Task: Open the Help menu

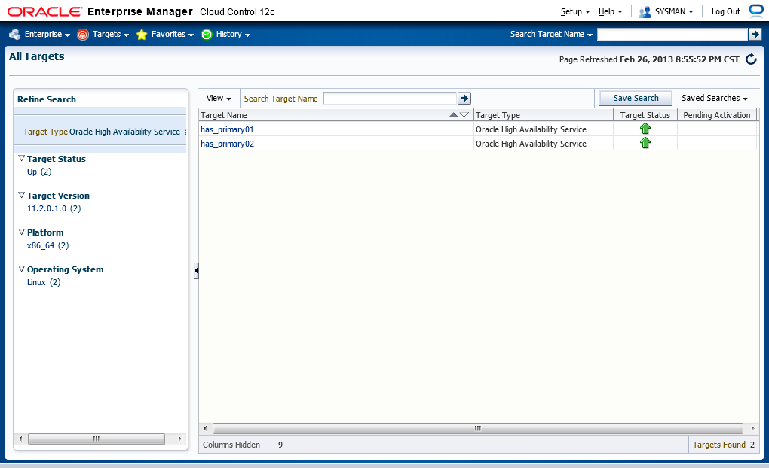Action: [x=610, y=12]
